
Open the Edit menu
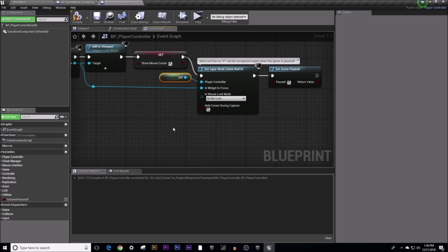pos(13,8)
